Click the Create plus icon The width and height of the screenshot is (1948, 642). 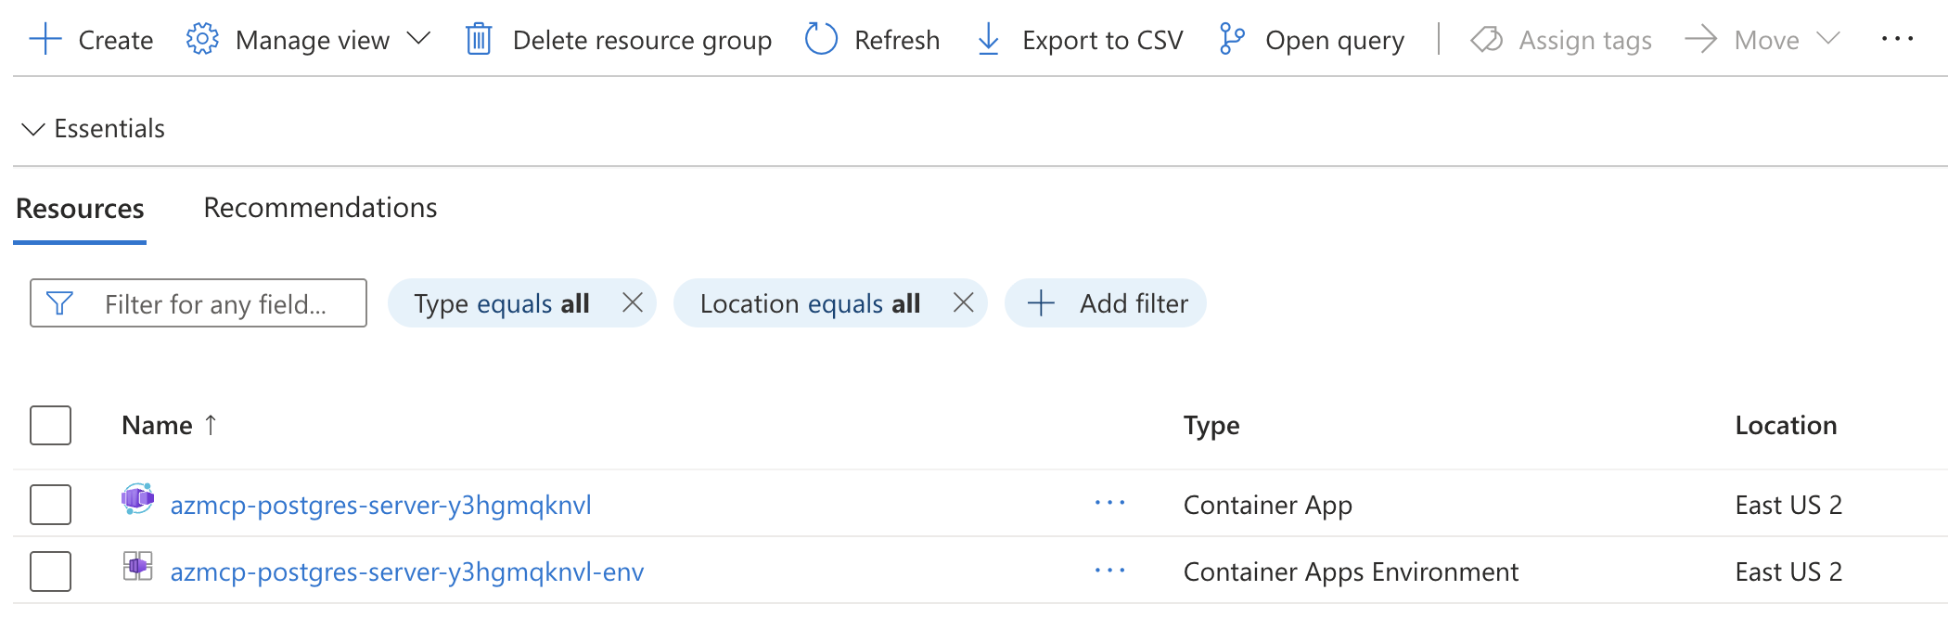45,40
